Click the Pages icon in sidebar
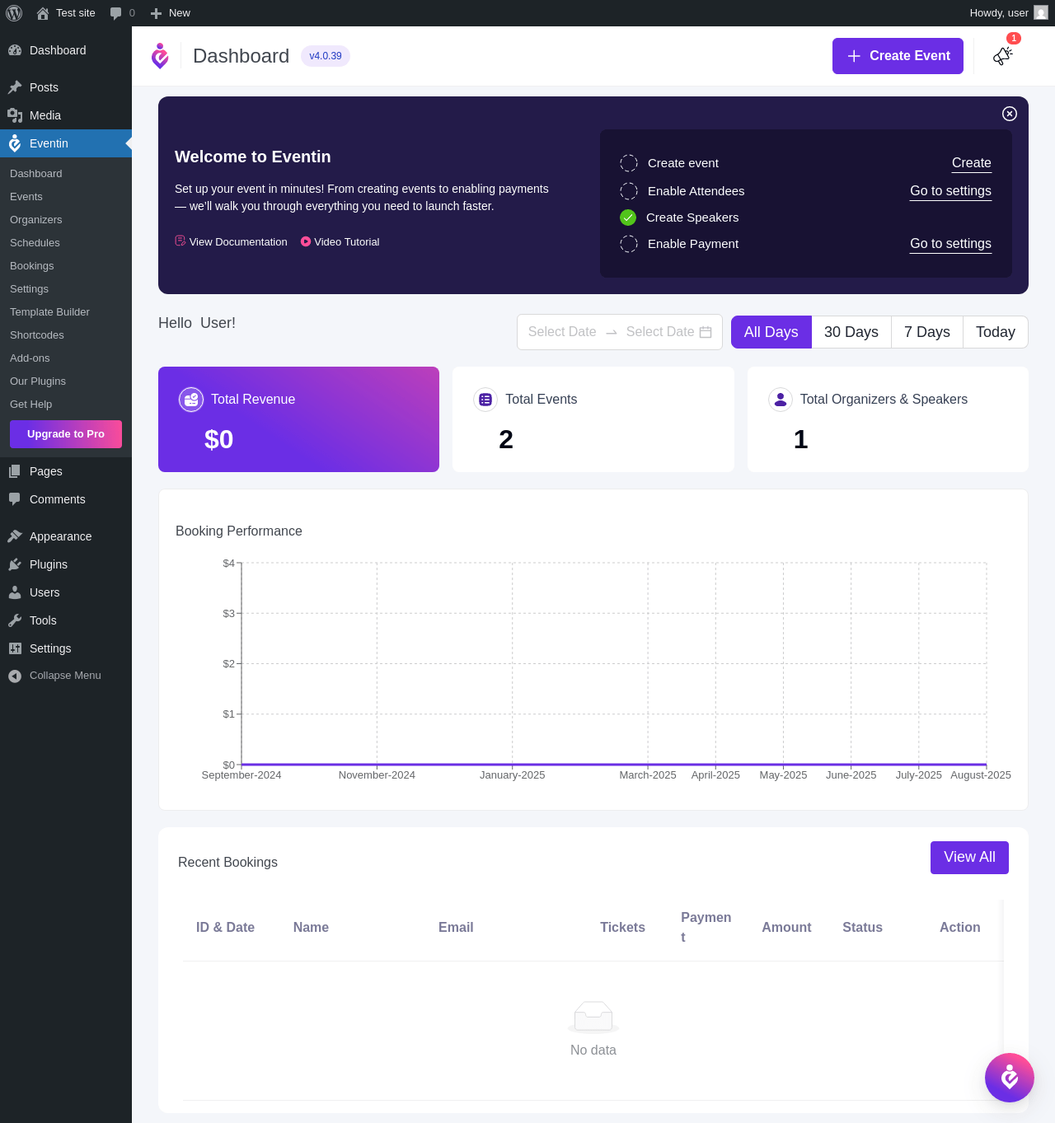 (15, 471)
